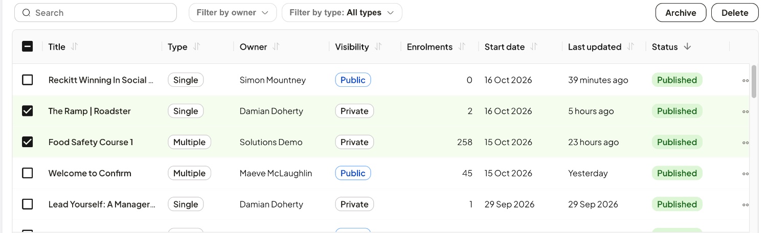Click the Status column header
Screen dimensions: 767x233
pos(665,46)
